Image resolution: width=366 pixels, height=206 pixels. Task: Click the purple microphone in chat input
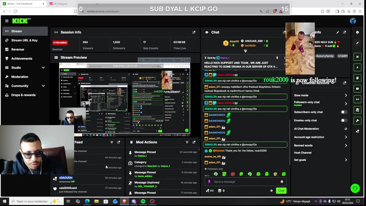[x=209, y=182]
